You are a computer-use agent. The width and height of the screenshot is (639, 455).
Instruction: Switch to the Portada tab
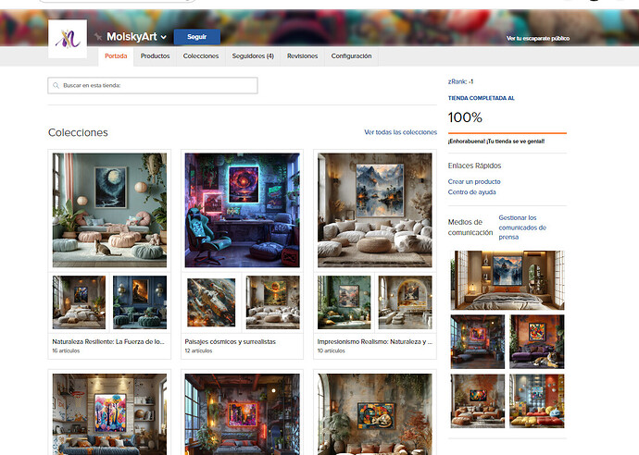[x=116, y=56]
